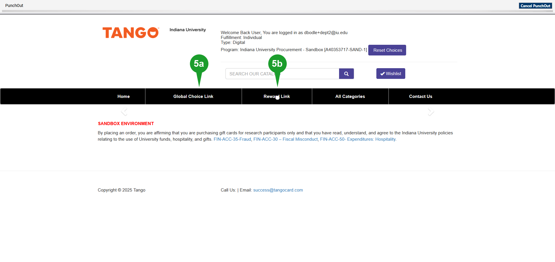Click the PunchOut label at top left
Viewport: 555px width, 262px height.
click(14, 5)
